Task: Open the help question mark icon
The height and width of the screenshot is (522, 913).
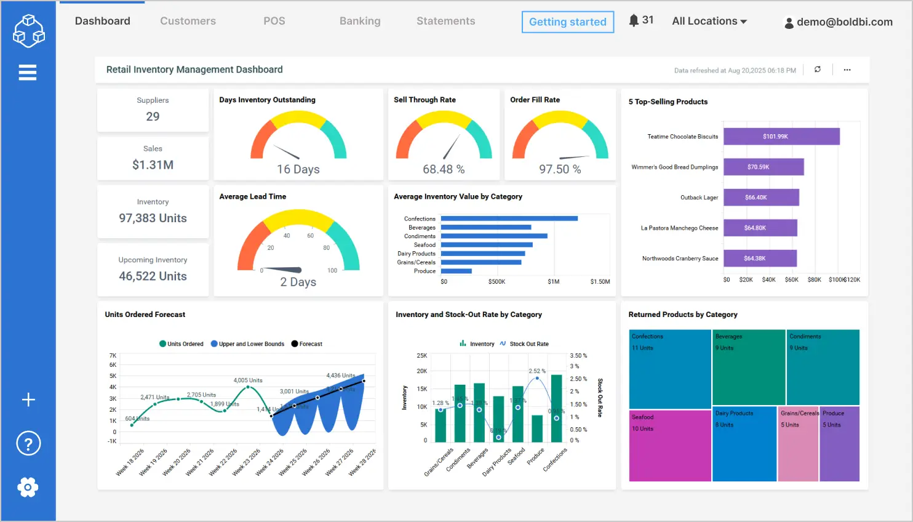Action: point(28,443)
